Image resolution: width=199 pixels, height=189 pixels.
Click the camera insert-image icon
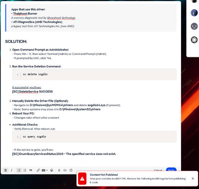43,170
